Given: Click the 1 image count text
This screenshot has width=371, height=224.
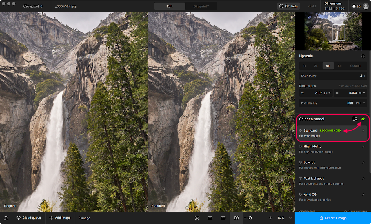Looking at the screenshot, I should coord(85,218).
